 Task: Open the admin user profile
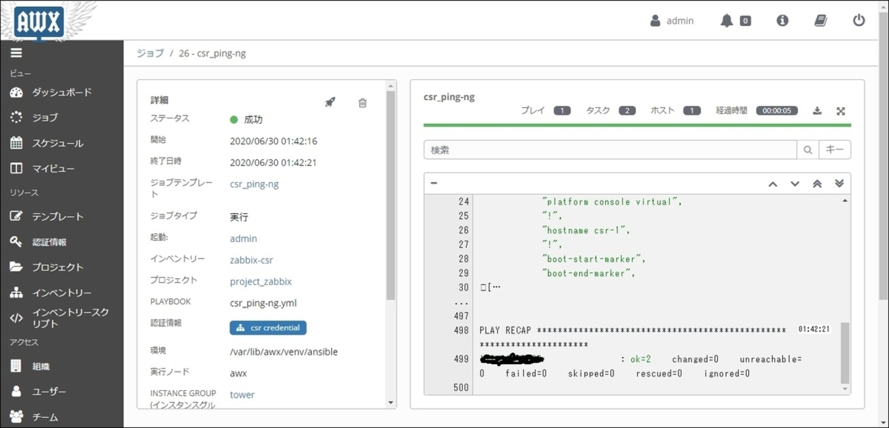click(x=672, y=21)
